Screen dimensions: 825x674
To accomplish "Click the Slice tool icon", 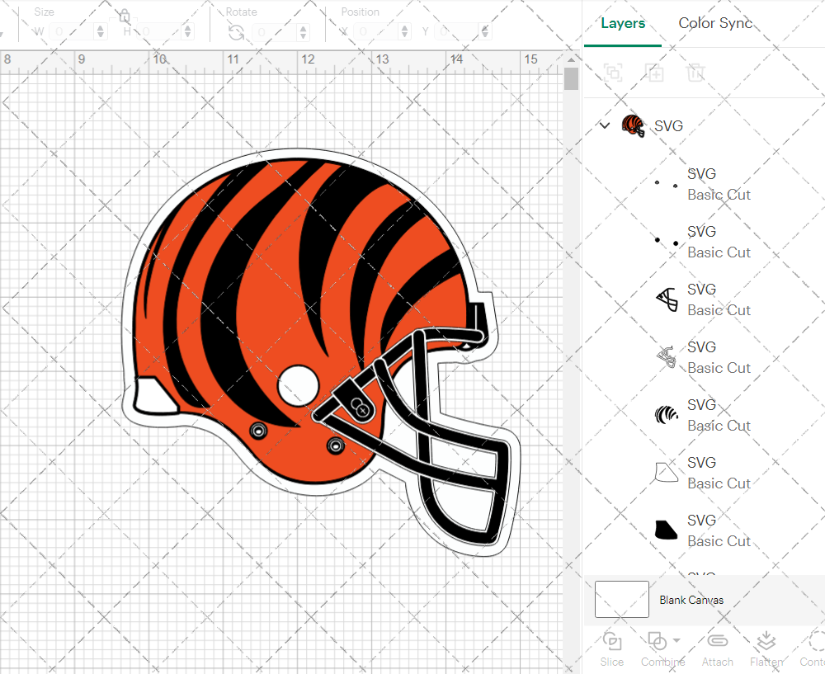I will (x=612, y=641).
